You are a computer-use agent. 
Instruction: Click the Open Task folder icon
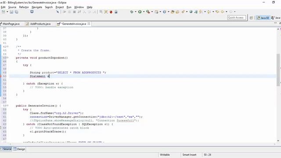coord(177,12)
